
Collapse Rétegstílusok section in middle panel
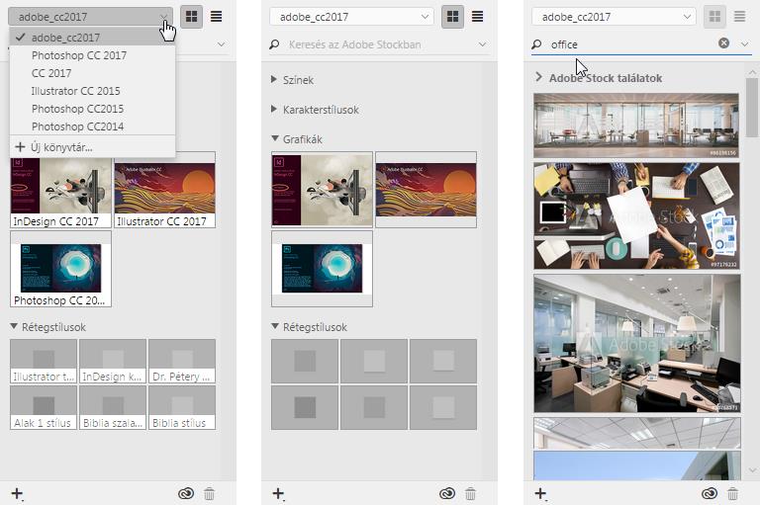click(275, 327)
